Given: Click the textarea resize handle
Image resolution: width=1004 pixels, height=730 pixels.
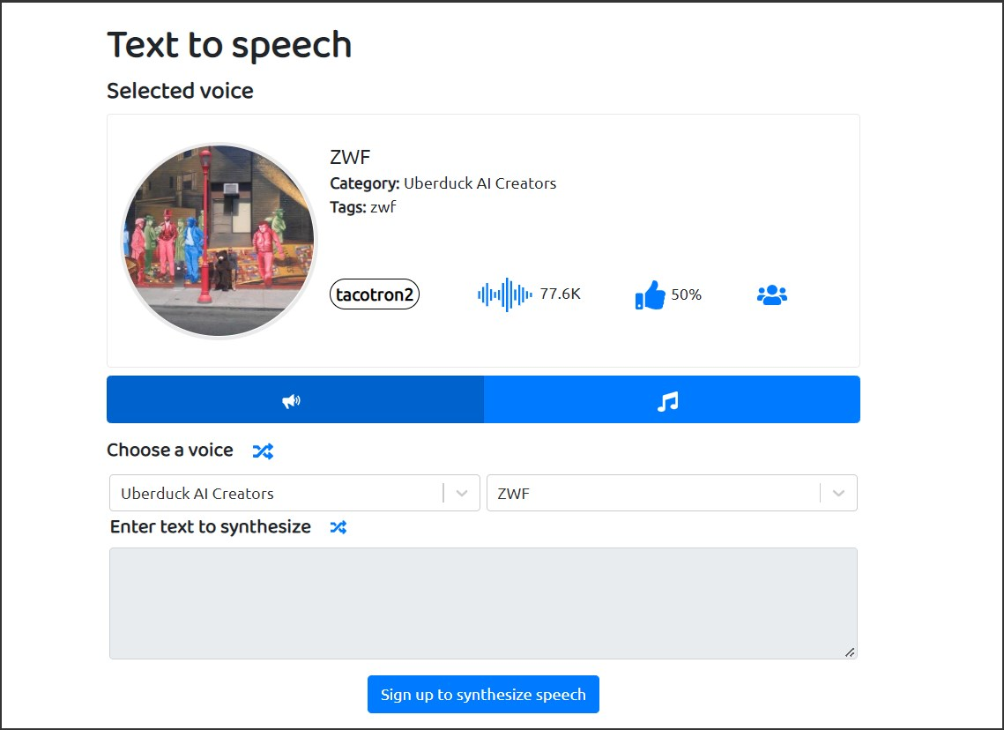Looking at the screenshot, I should 850,652.
